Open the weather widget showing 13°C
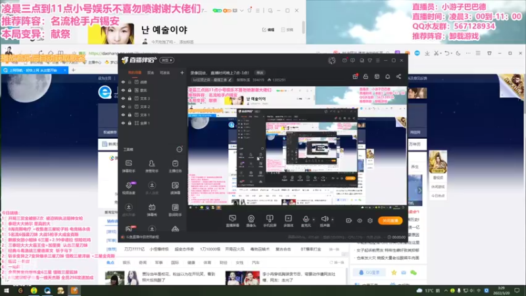The image size is (526, 296). pos(428,290)
